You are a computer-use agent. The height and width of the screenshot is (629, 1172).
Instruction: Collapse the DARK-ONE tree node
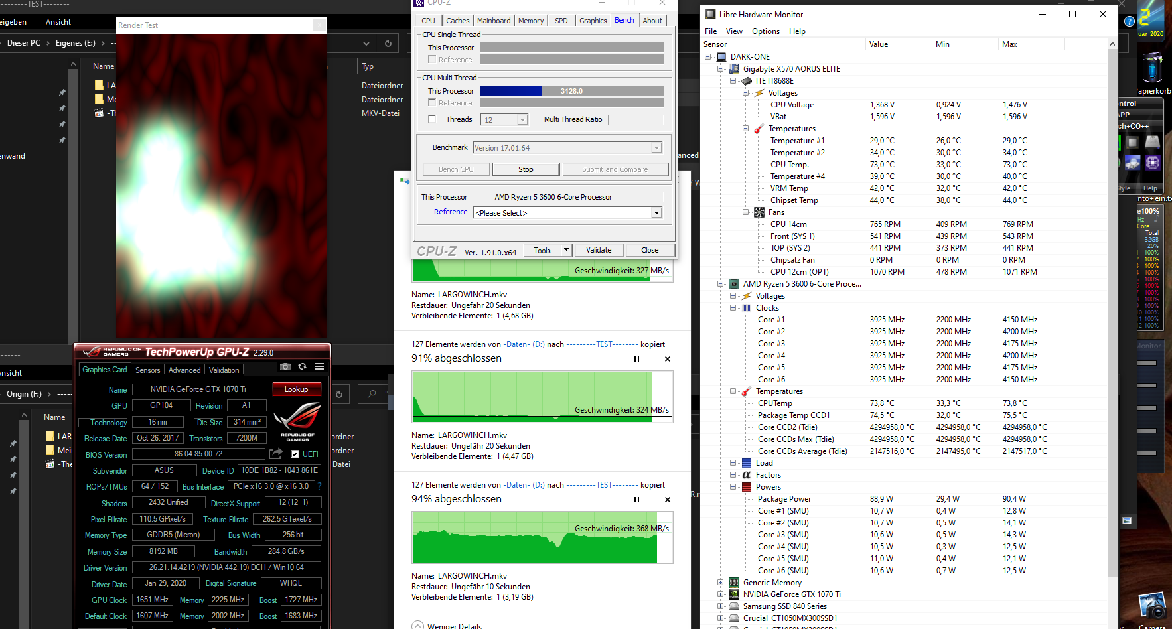(x=708, y=57)
